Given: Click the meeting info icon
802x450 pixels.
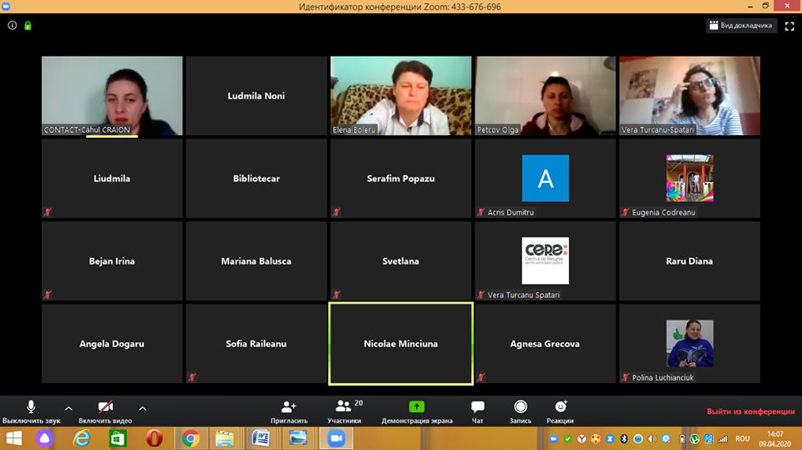Looking at the screenshot, I should click(x=13, y=26).
